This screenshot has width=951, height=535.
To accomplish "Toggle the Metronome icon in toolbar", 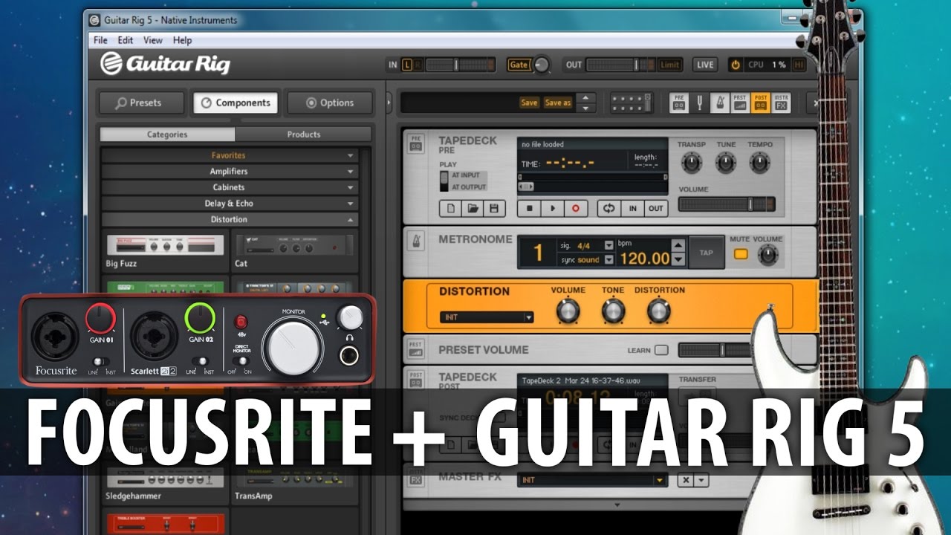I will (x=719, y=103).
